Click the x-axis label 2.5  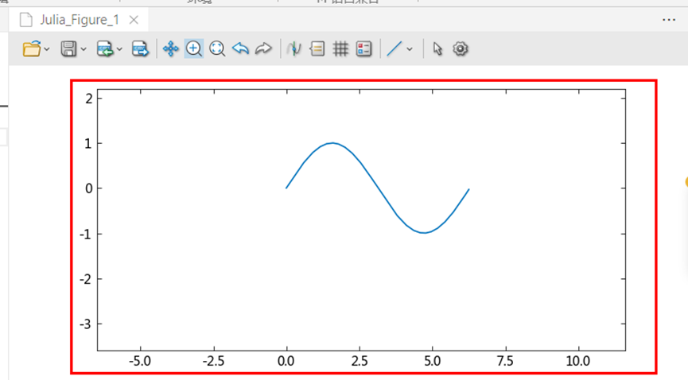click(x=360, y=361)
